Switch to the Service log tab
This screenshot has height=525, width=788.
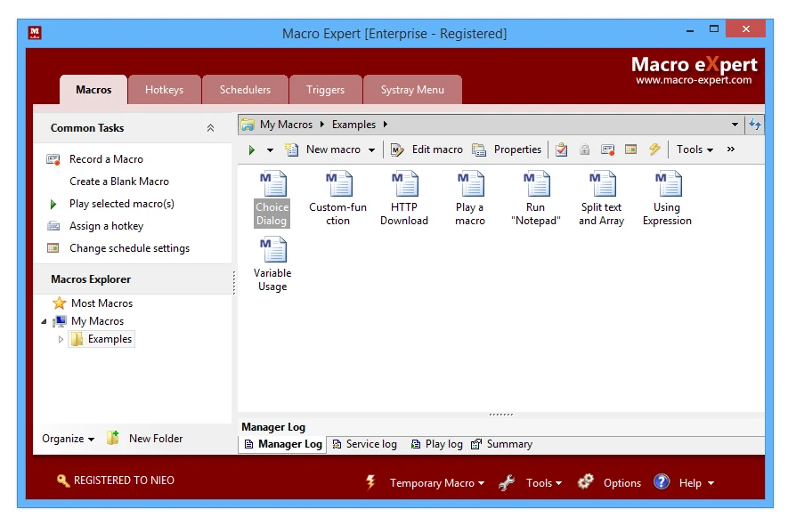(363, 444)
